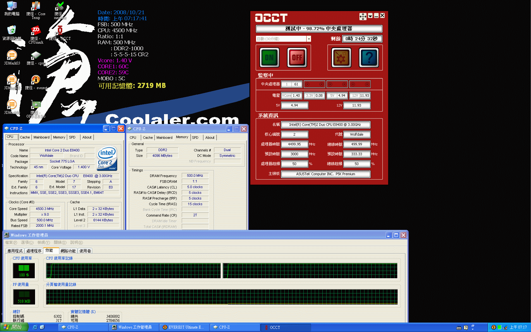Open Task Manager 檔案(F) menu

click(11, 243)
